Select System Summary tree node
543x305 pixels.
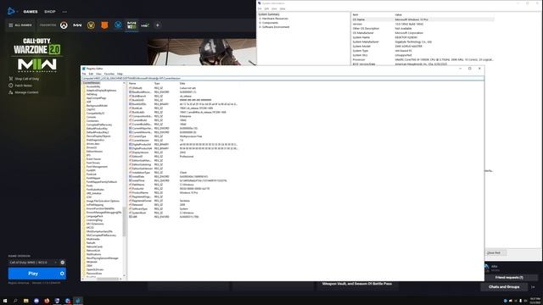click(269, 14)
